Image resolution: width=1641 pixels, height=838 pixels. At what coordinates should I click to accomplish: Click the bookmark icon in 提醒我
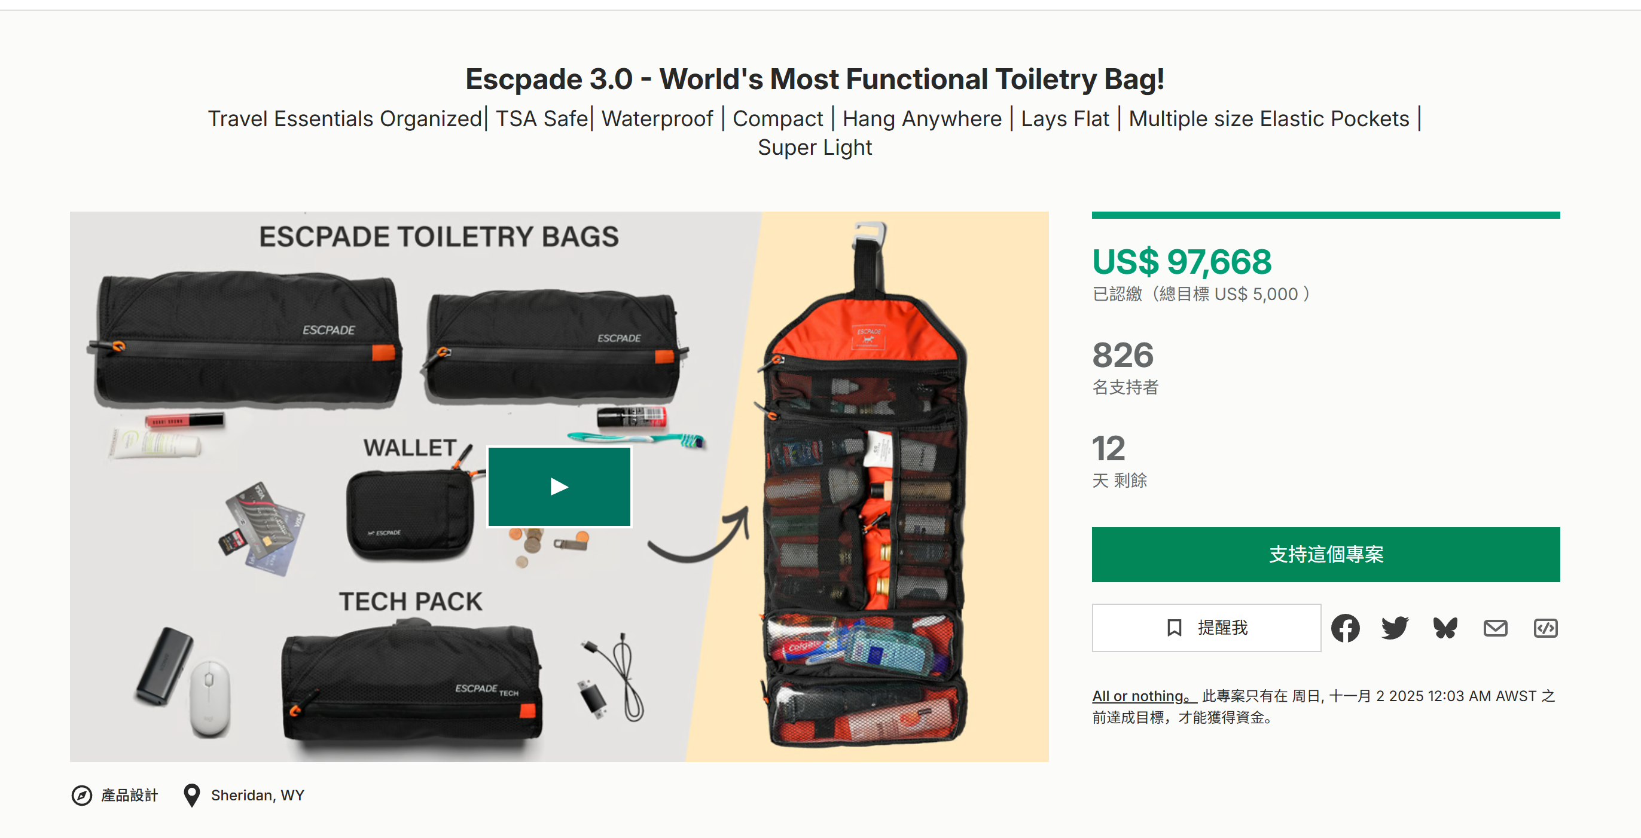point(1174,628)
